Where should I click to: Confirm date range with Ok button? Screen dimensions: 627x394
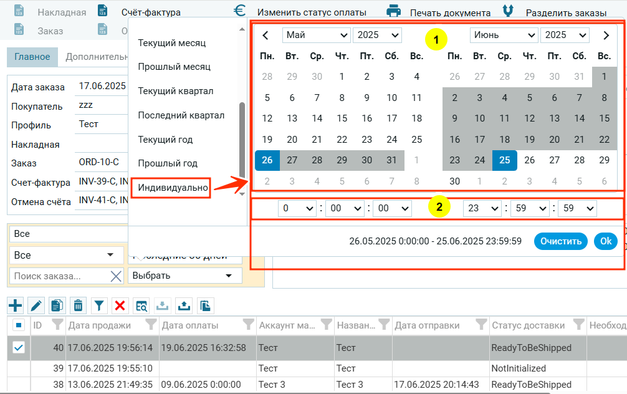605,241
